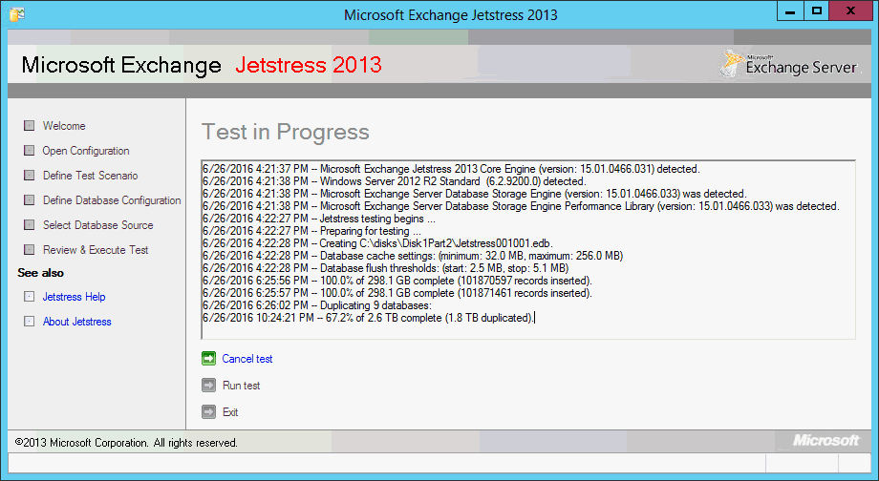Click log line 'Jetstress testing begins ...'
879x481 pixels.
[319, 219]
